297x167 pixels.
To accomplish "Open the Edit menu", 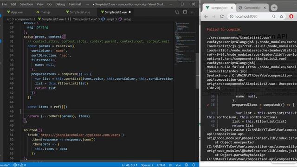I will point(13,4).
